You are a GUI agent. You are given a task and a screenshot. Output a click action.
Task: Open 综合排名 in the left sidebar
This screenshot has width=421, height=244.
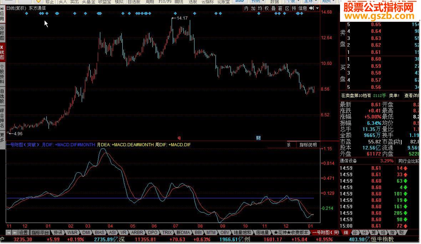2,118
